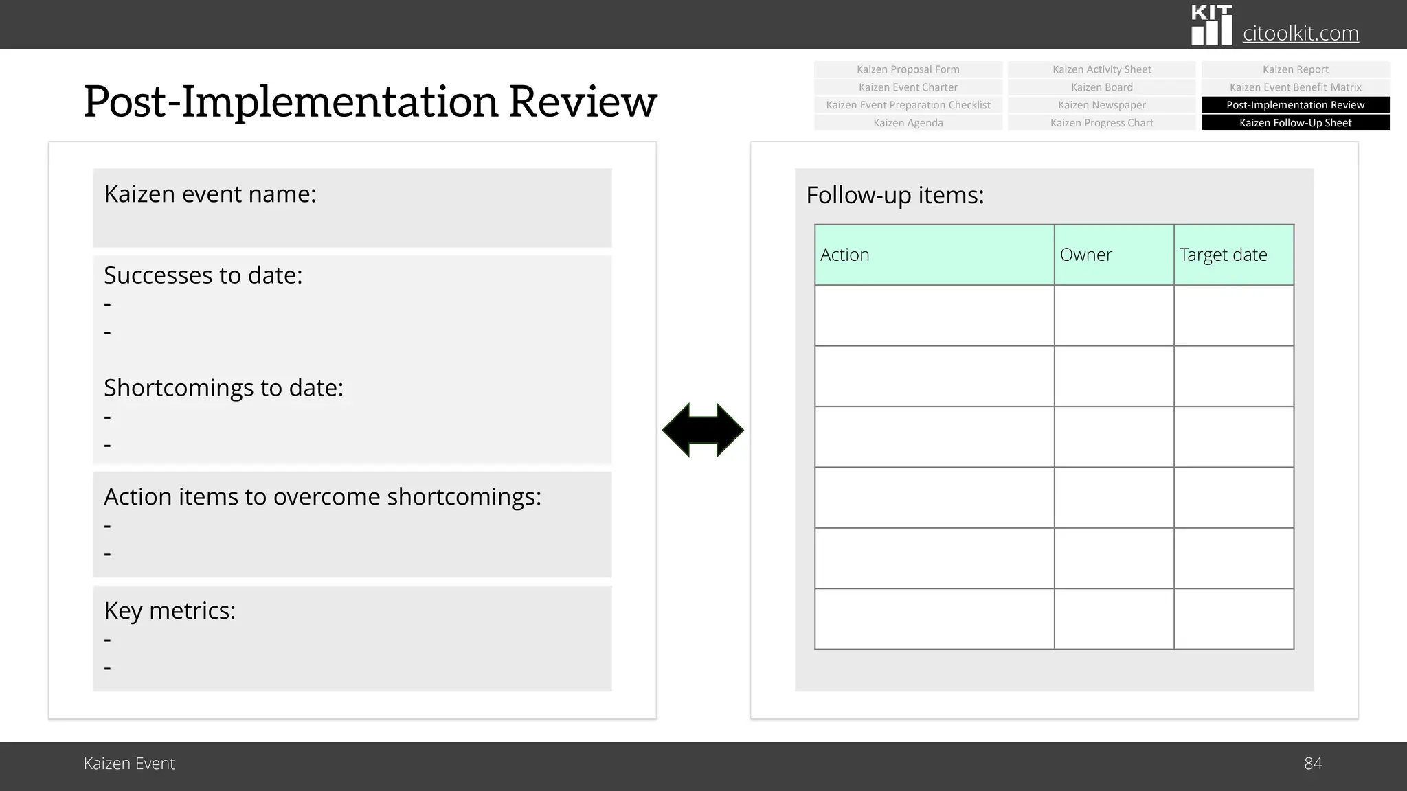Open the Kaizen Event Preparation Checklist tab

[x=908, y=105]
